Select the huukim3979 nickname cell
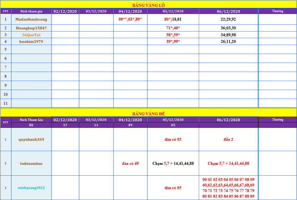 pyautogui.click(x=31, y=42)
